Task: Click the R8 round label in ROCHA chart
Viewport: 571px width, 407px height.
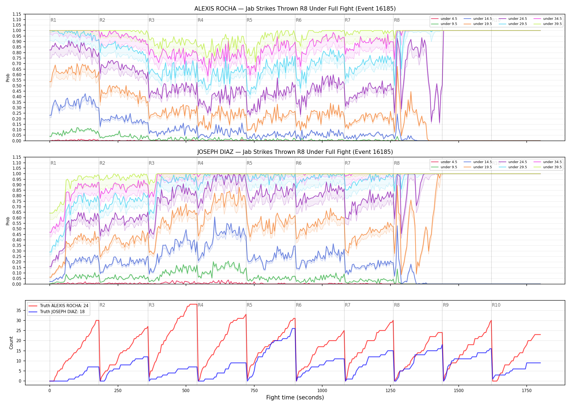Action: click(x=397, y=20)
